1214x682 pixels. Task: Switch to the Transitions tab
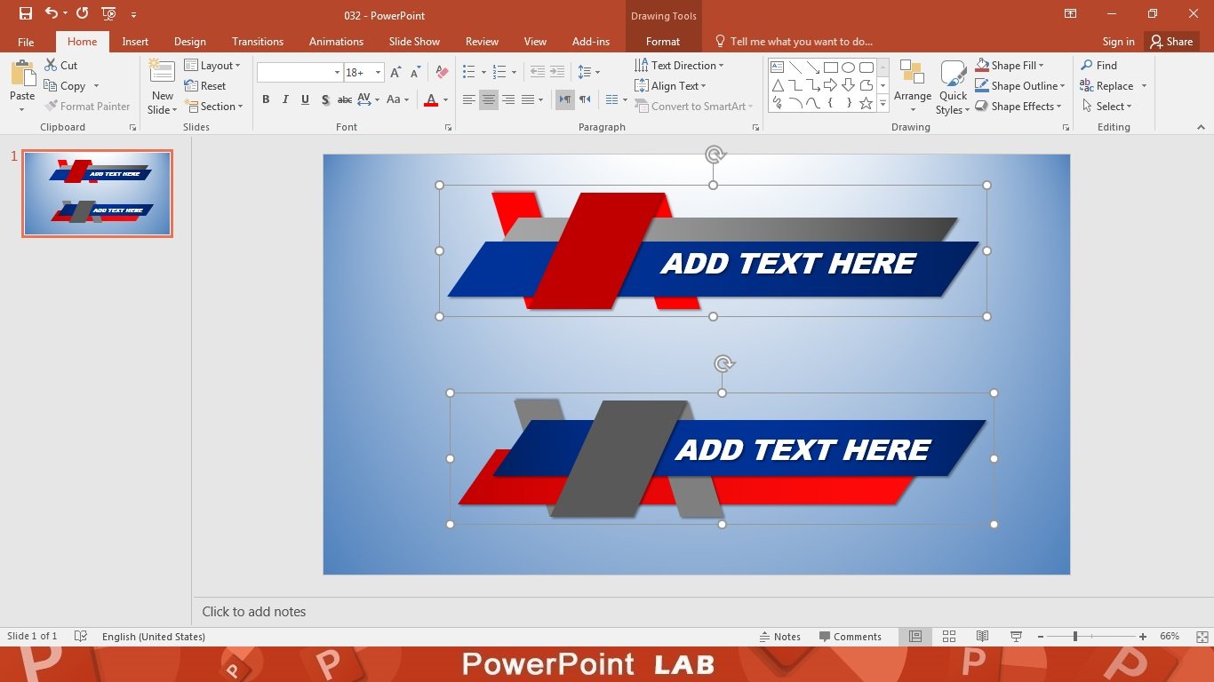point(258,42)
